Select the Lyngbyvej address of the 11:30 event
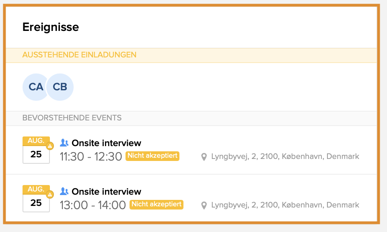The image size is (387, 232). [285, 157]
